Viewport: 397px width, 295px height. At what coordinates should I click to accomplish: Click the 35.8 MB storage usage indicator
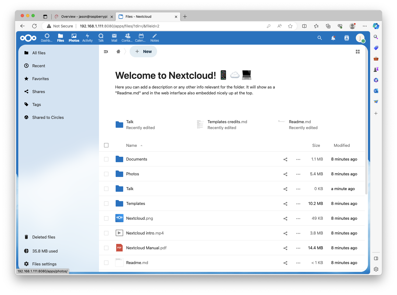(45, 251)
